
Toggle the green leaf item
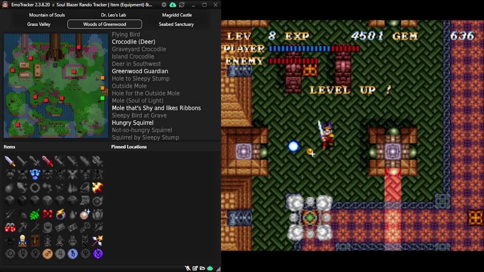pyautogui.click(x=35, y=214)
